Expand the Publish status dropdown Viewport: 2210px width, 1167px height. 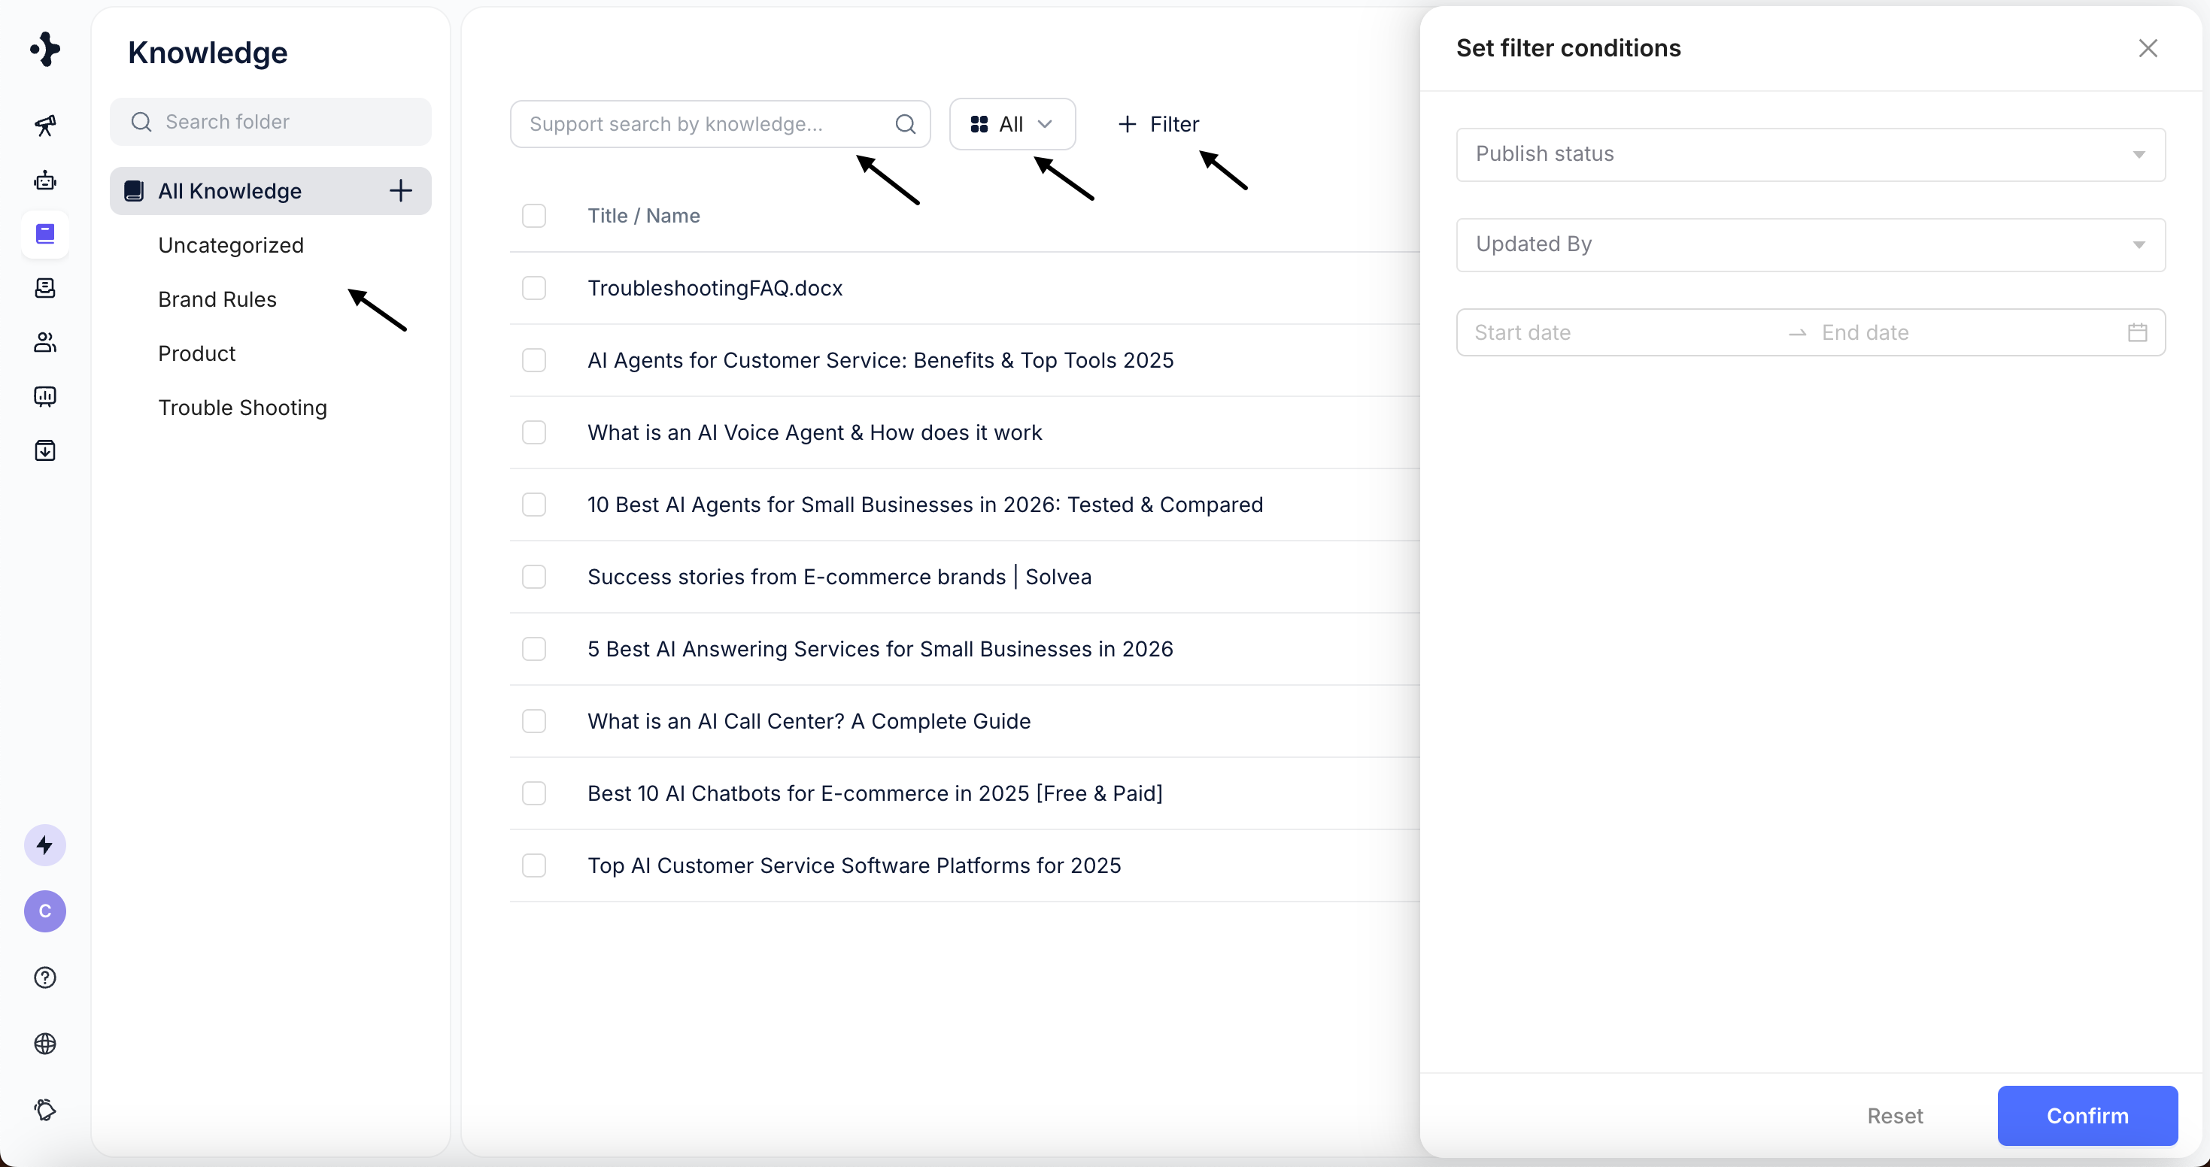[1811, 154]
